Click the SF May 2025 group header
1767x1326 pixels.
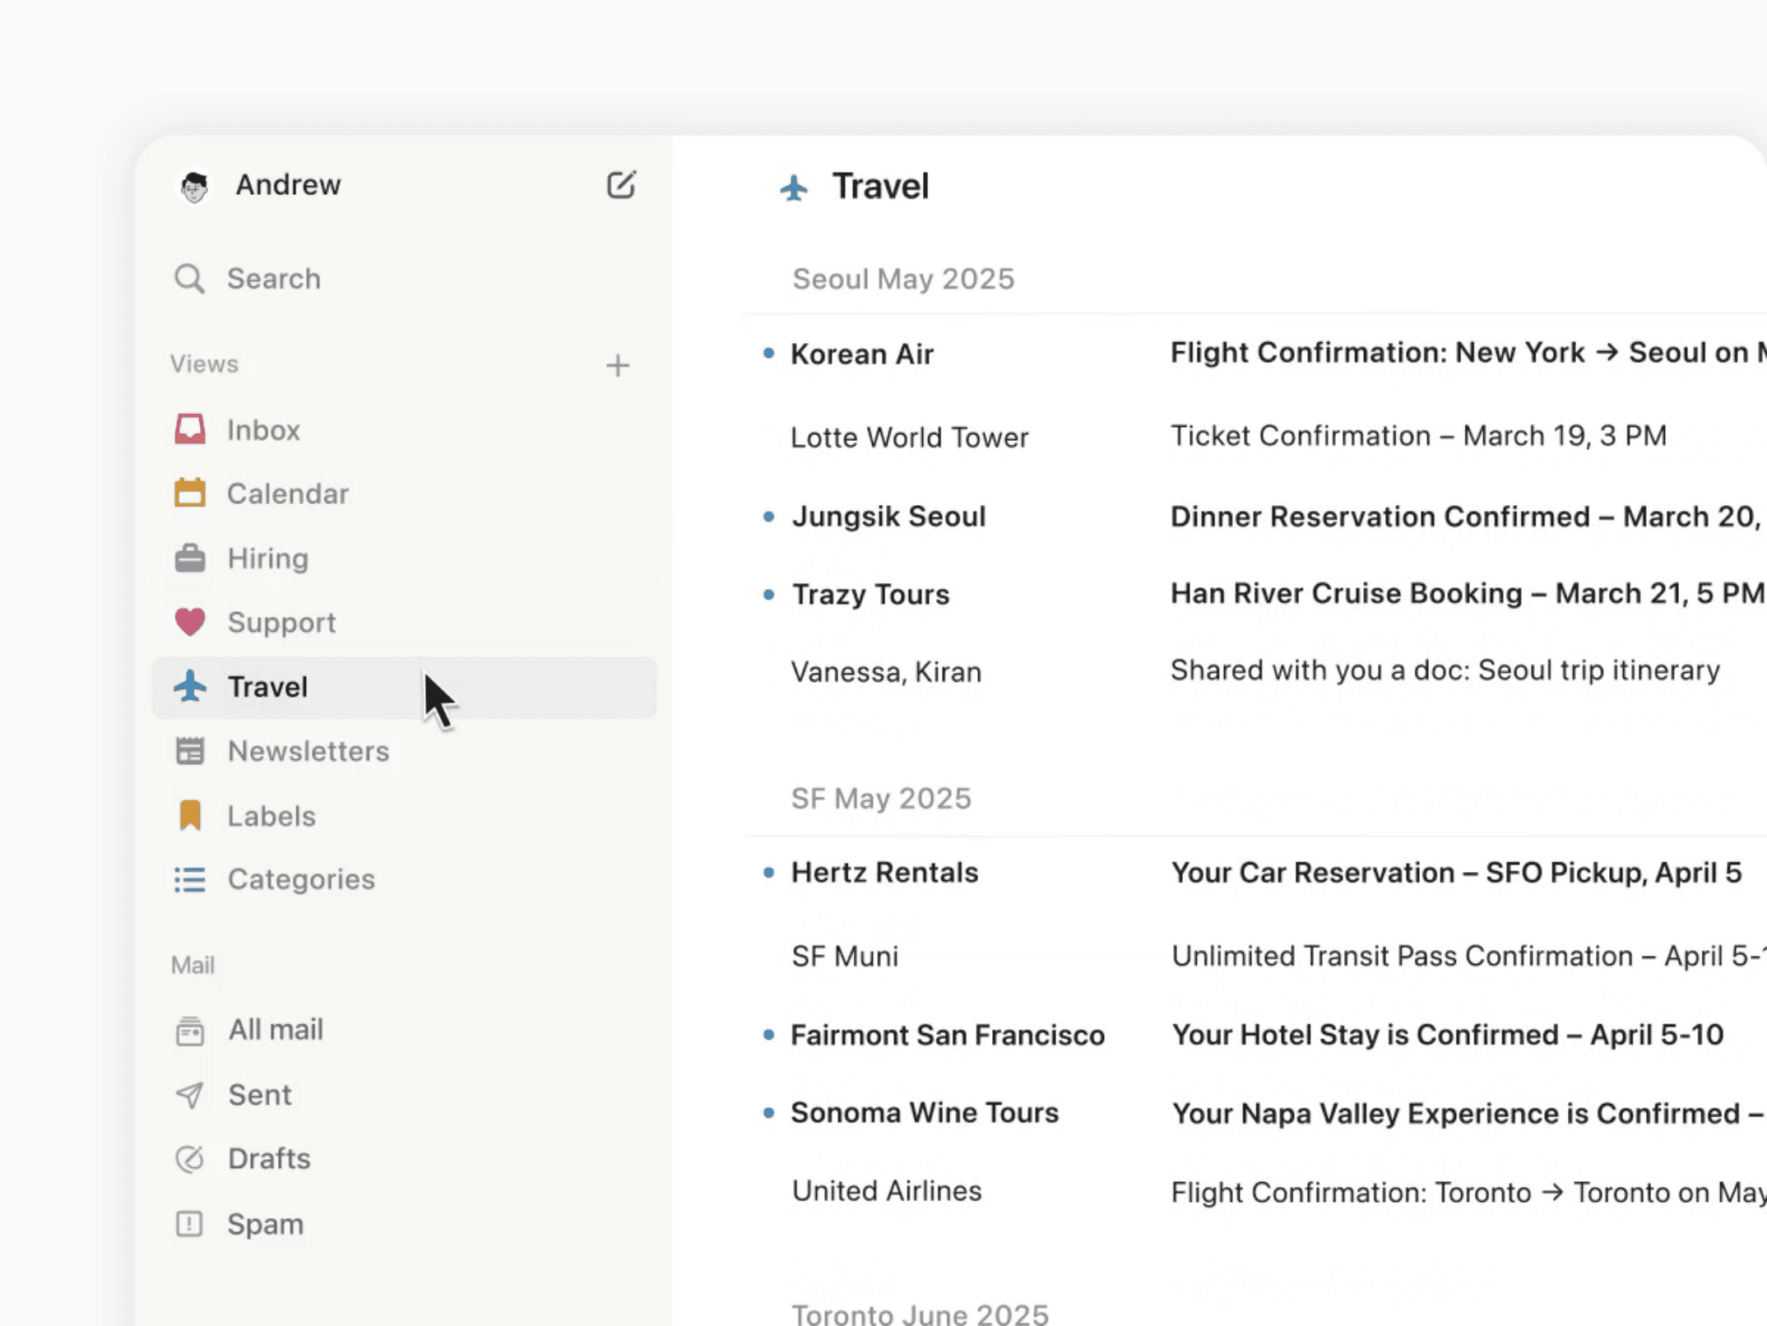pyautogui.click(x=881, y=798)
